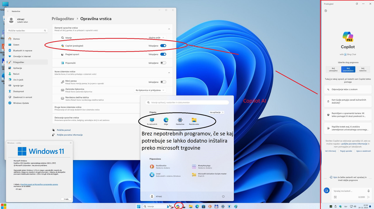Open the floppy disk taskbar app

click(x=217, y=206)
